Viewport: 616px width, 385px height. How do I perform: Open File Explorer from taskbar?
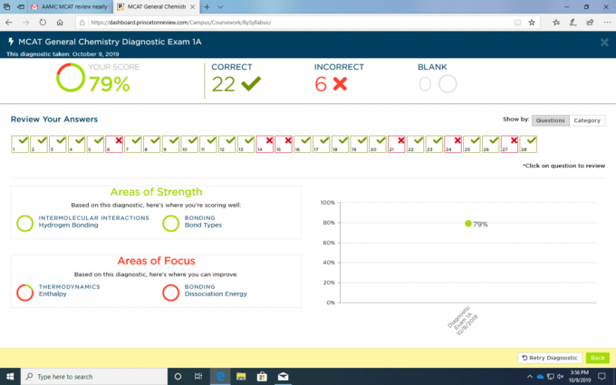point(241,376)
